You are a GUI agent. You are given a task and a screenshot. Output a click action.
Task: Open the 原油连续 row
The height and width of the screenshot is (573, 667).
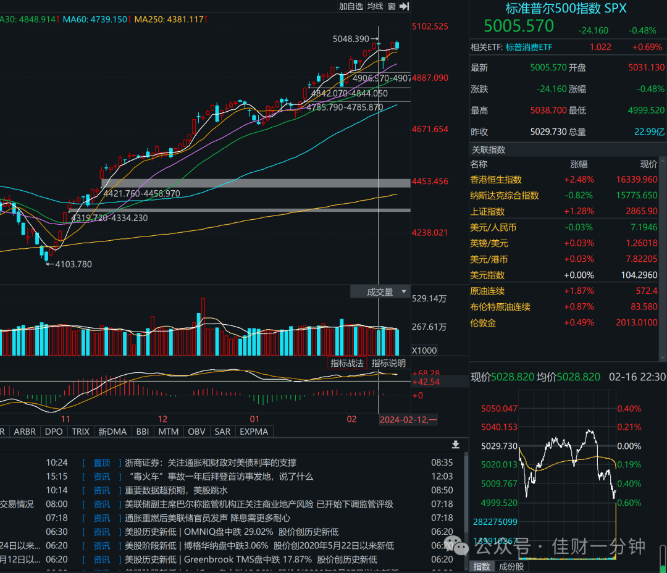click(x=564, y=291)
